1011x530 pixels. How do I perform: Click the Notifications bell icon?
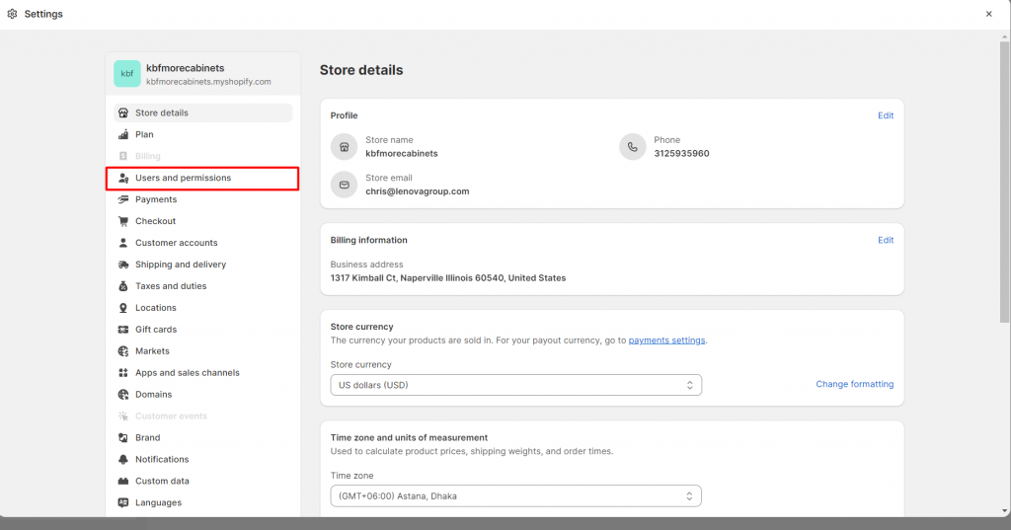point(123,460)
